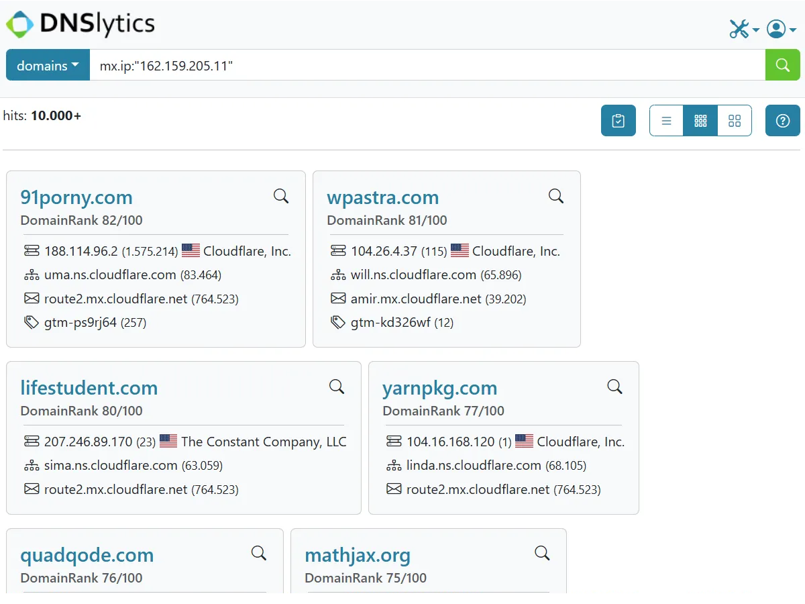805x604 pixels.
Task: Click tag icon beside gtm-ps9rj64
Action: 32,322
